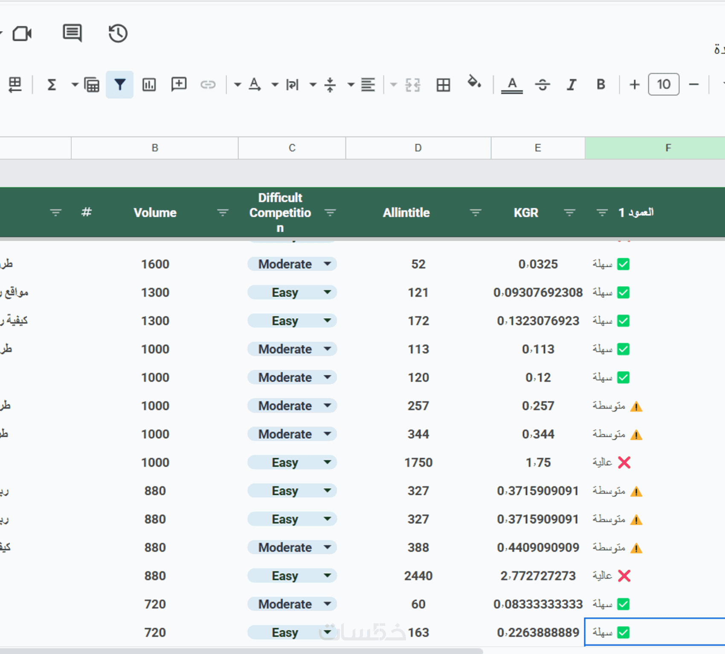Toggle italic formatting
Image resolution: width=725 pixels, height=654 pixels.
pos(571,84)
